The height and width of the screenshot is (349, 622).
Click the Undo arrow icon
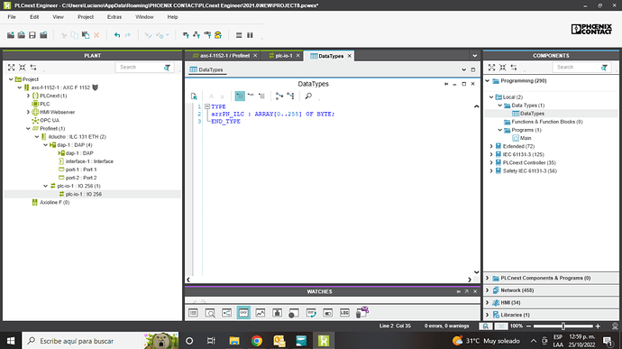point(117,35)
